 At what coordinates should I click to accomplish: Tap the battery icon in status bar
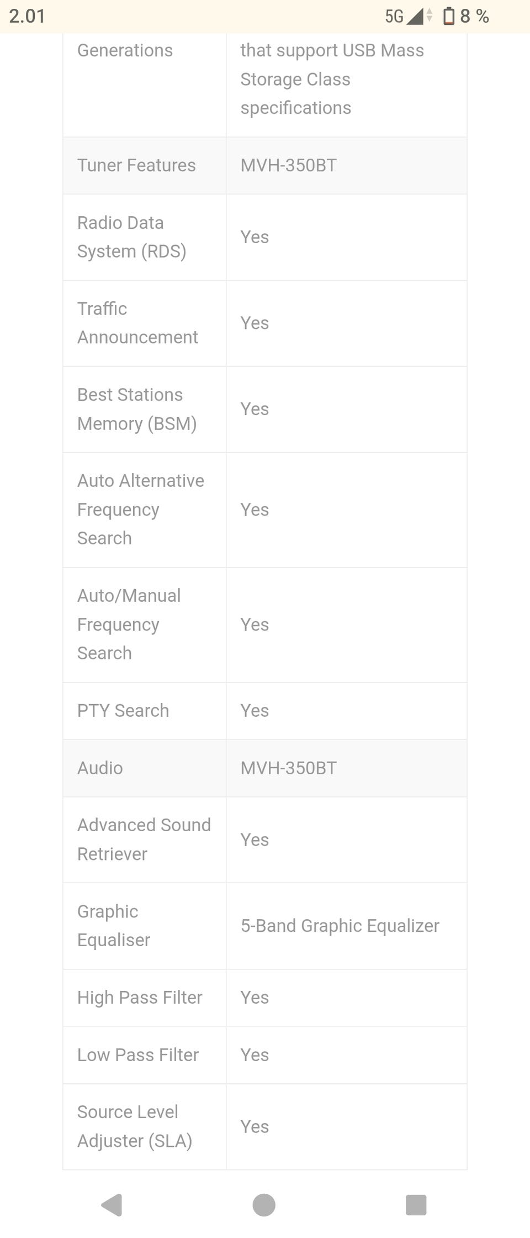click(x=449, y=17)
